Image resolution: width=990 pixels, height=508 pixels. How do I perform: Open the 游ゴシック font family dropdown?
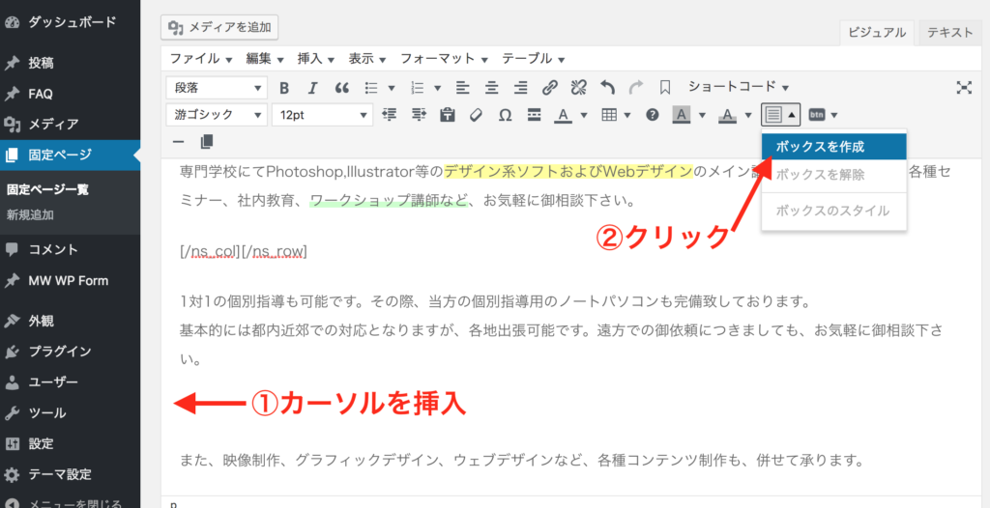(217, 115)
